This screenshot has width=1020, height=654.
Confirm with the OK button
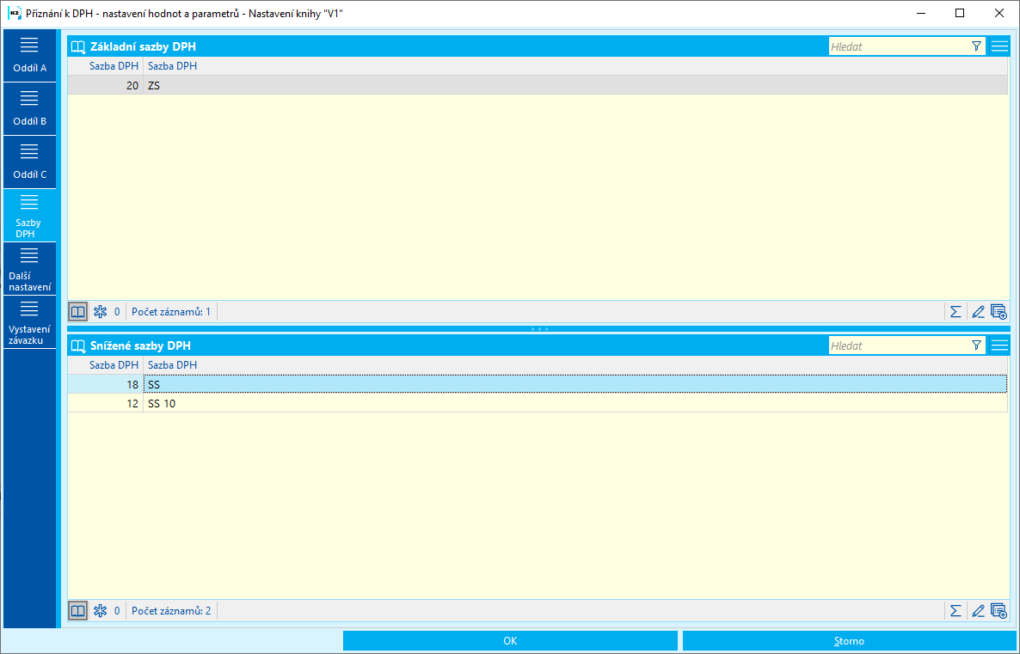[x=510, y=641]
